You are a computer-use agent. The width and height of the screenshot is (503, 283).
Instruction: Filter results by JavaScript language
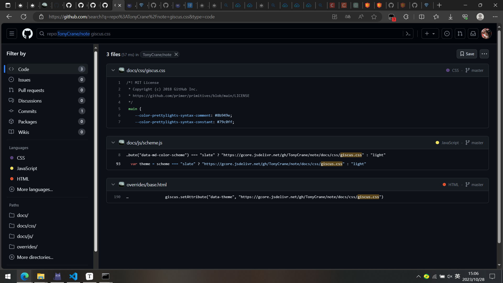coord(27,168)
